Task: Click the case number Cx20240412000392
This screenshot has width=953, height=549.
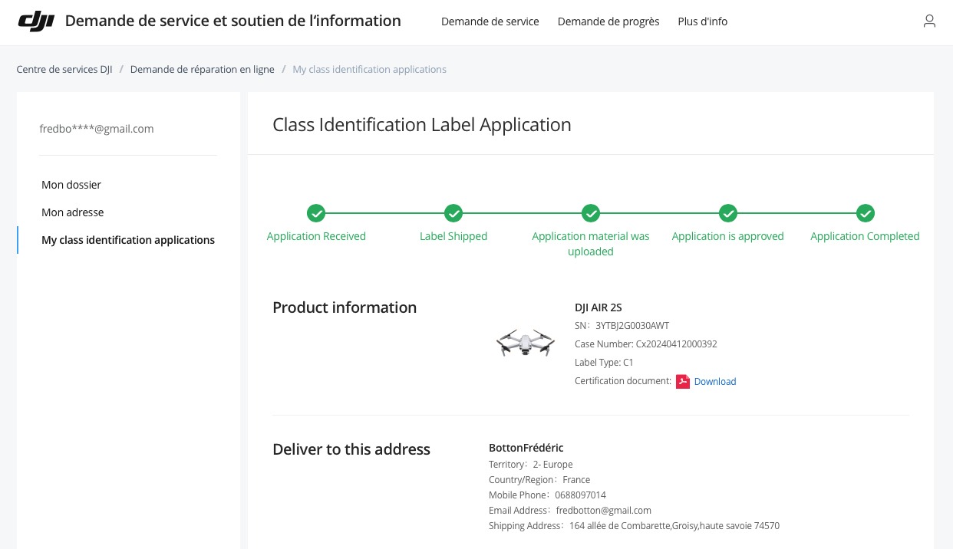Action: [x=677, y=344]
